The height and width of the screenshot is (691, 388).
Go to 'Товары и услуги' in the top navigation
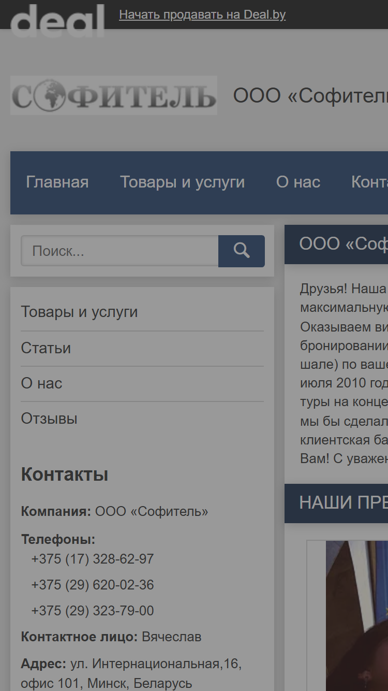tap(182, 182)
